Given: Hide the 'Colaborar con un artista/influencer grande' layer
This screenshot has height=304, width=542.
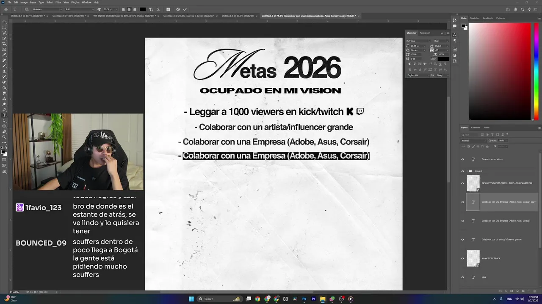Looking at the screenshot, I should click(462, 239).
